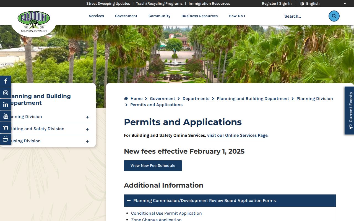Expand Housing Division sidebar section
Viewport: 354px width, 221px height.
(87, 141)
